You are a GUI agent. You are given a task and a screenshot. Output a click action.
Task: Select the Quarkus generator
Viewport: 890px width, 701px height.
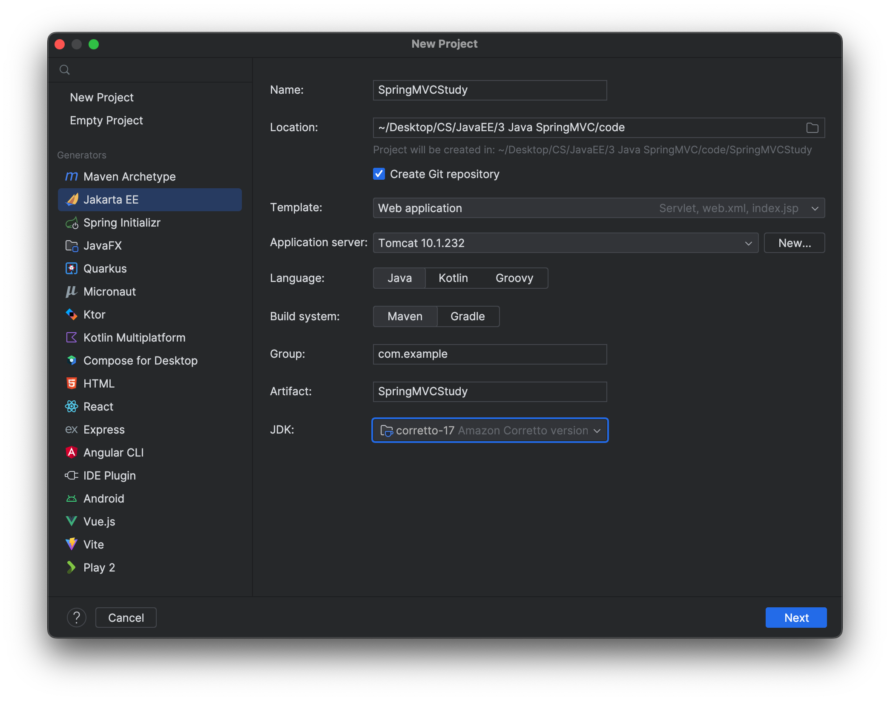[105, 268]
